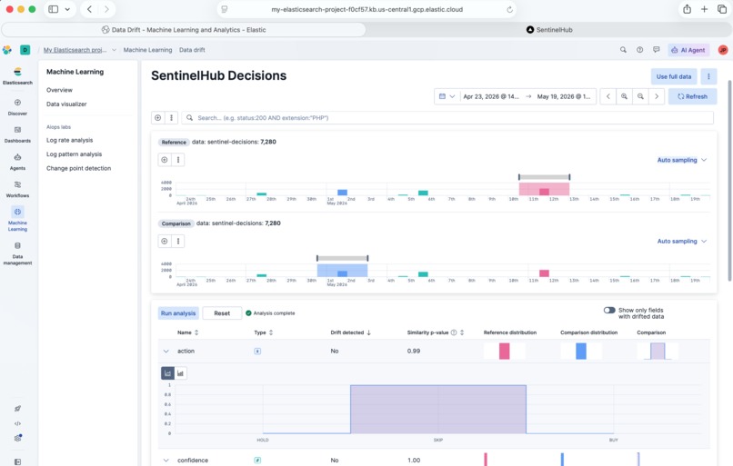733x466 pixels.
Task: Open Overview in Machine Learning menu
Action: (x=59, y=90)
